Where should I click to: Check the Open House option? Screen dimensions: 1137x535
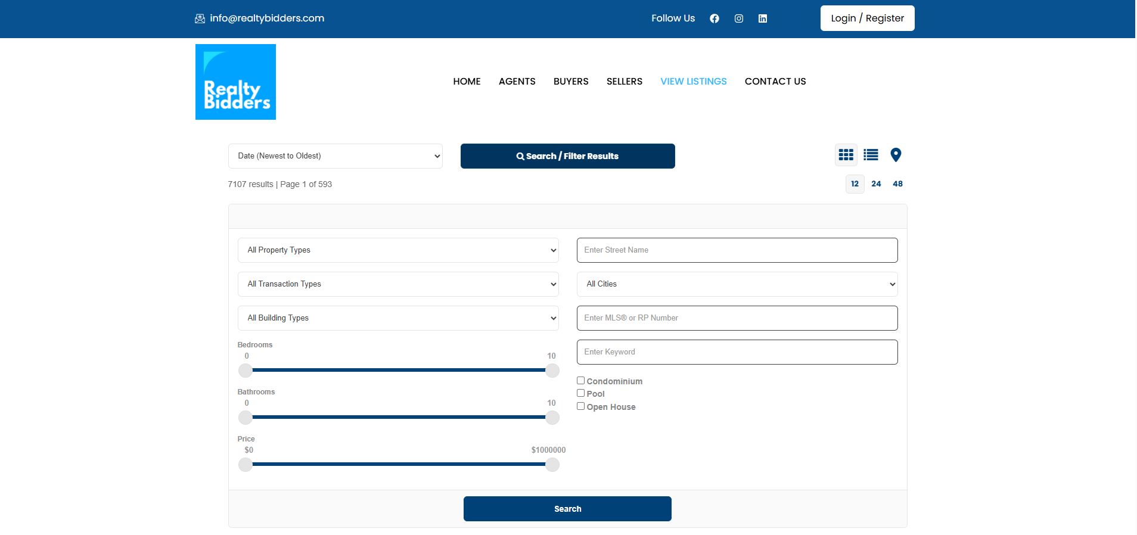pos(580,406)
